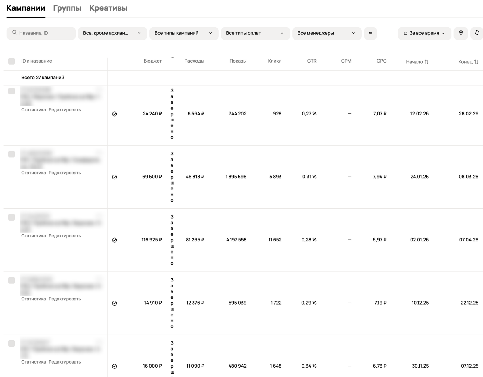Open Статистика for the 24 240 ₽ campaign
483x377 pixels.
[34, 110]
